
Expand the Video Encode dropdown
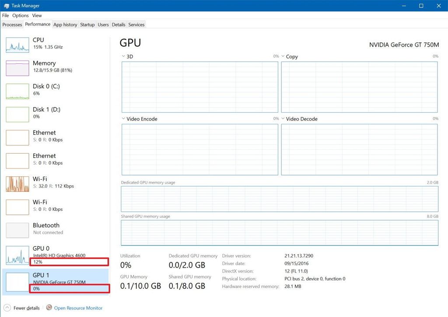point(123,118)
